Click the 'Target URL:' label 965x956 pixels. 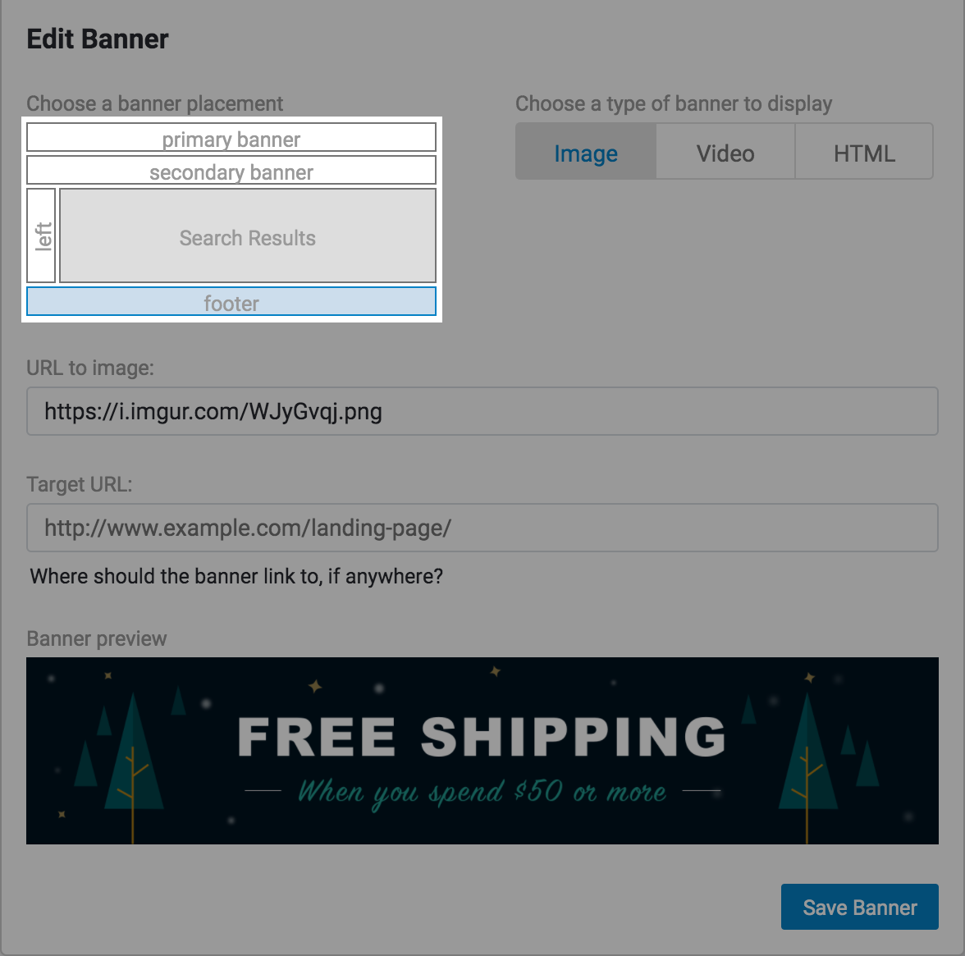click(80, 484)
